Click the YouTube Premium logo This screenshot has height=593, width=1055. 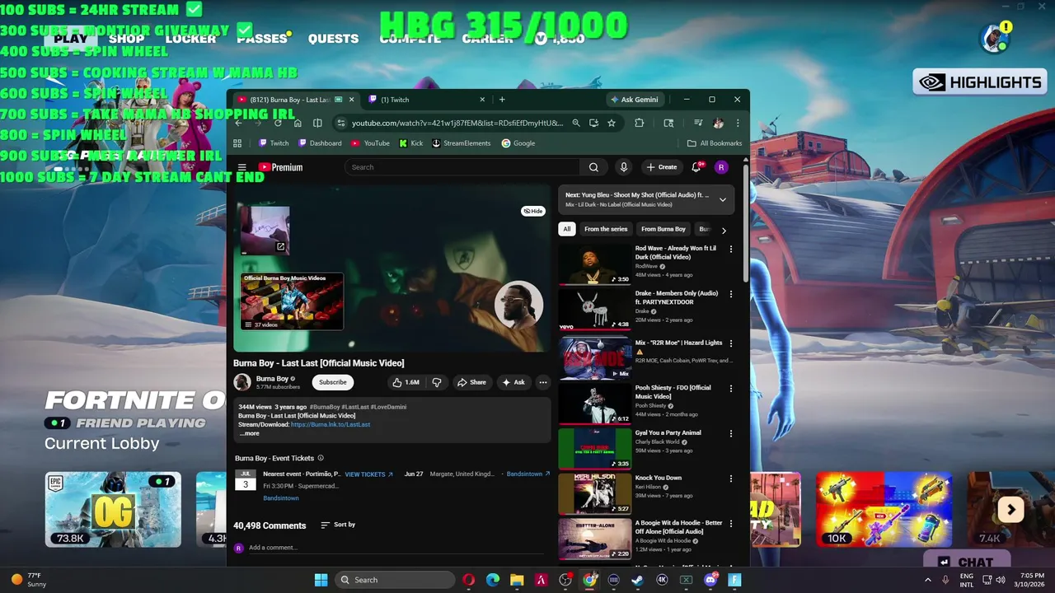280,167
